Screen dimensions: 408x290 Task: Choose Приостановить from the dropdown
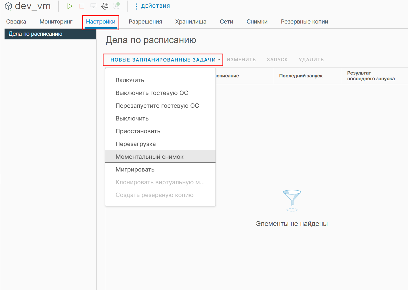pos(160,131)
